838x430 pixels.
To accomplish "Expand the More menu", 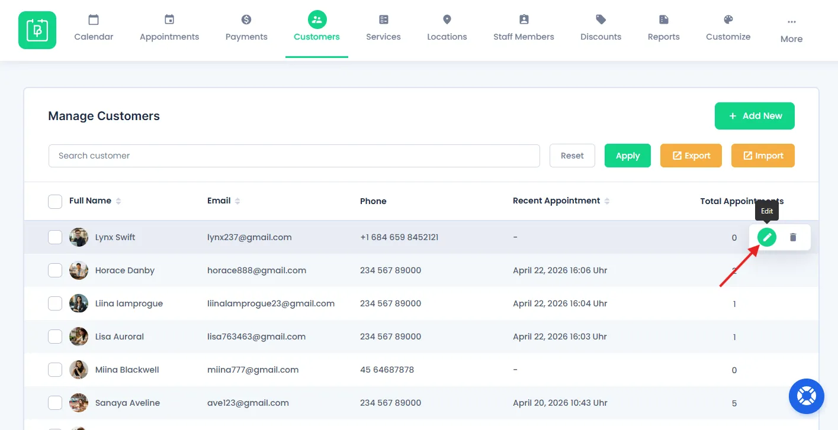I will (x=791, y=31).
